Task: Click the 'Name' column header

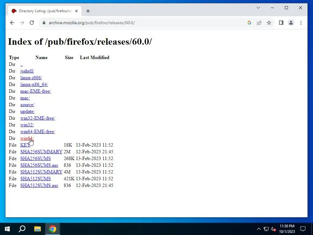Action: pyautogui.click(x=41, y=58)
